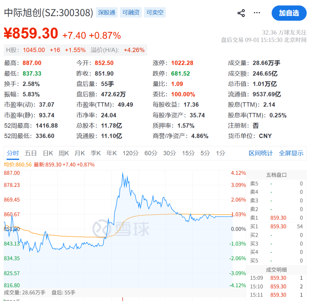
Task: Click the 股息率(TTM) value 0.25%
Action: click(x=278, y=115)
